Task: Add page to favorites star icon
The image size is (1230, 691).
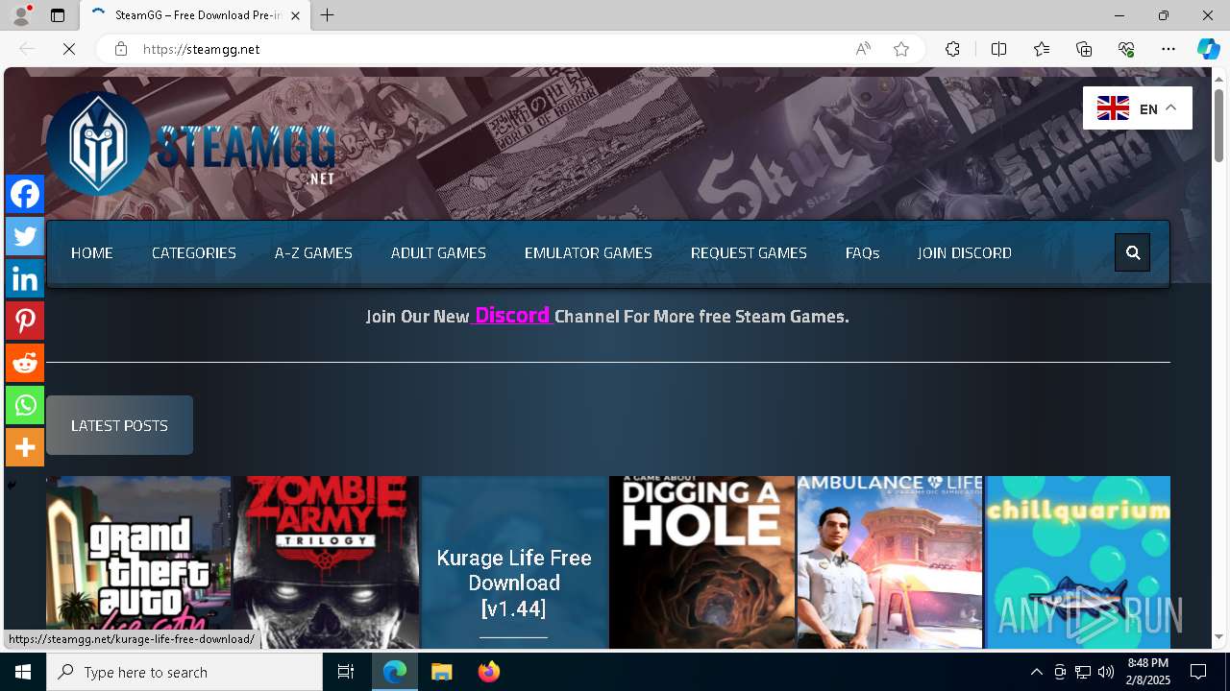Action: (901, 49)
